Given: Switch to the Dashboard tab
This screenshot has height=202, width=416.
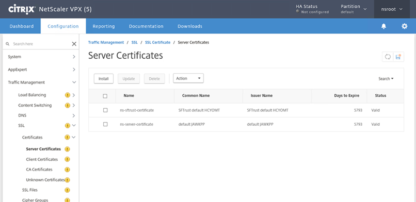Looking at the screenshot, I should pos(22,26).
